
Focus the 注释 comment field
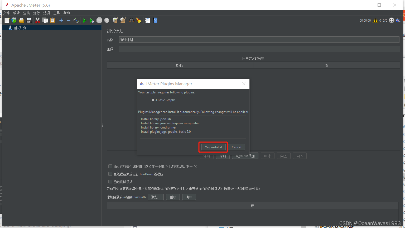tap(259, 49)
